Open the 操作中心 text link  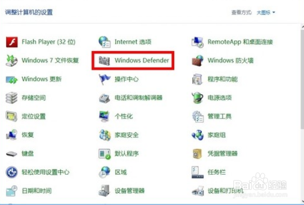point(126,79)
